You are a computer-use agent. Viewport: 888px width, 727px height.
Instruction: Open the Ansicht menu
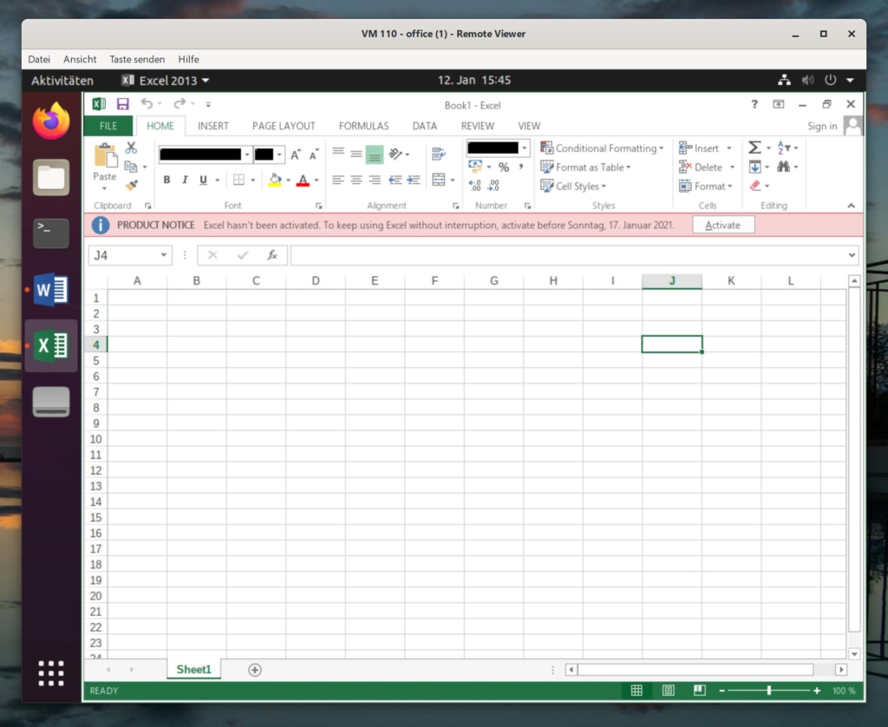[x=80, y=59]
